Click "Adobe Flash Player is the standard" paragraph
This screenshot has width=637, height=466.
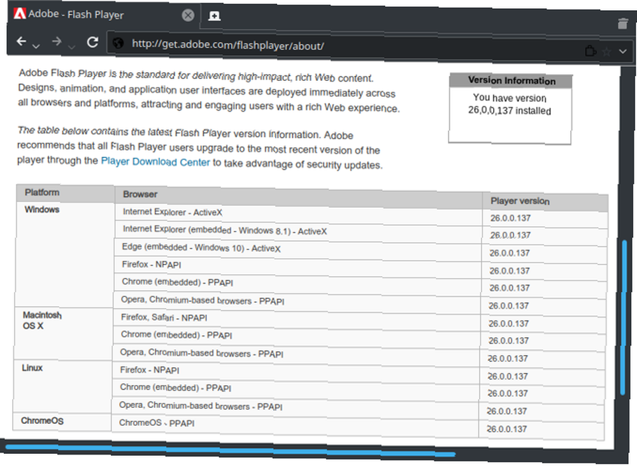click(x=209, y=91)
